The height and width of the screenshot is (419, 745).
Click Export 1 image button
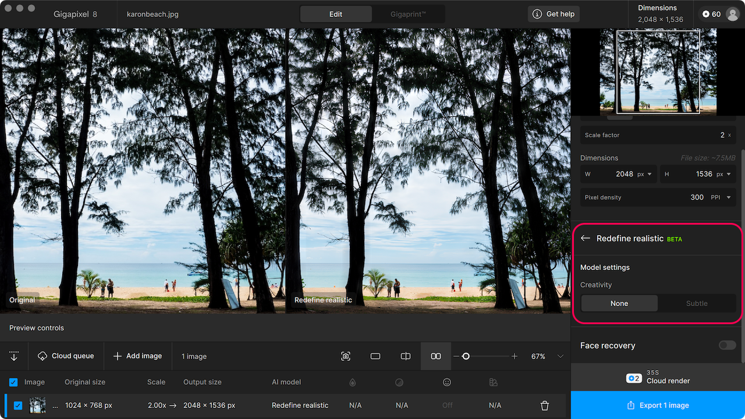point(658,405)
